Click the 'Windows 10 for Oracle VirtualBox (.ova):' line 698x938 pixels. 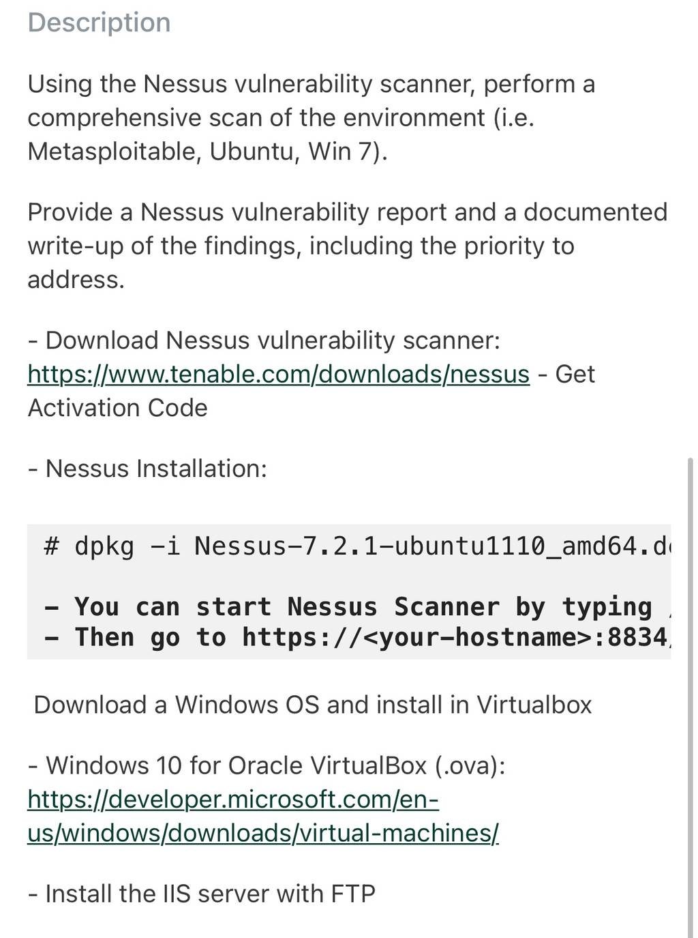pos(267,765)
